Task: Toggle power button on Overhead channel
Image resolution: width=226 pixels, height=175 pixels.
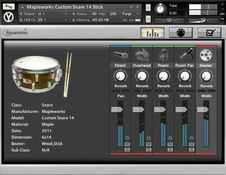Action: (149, 138)
